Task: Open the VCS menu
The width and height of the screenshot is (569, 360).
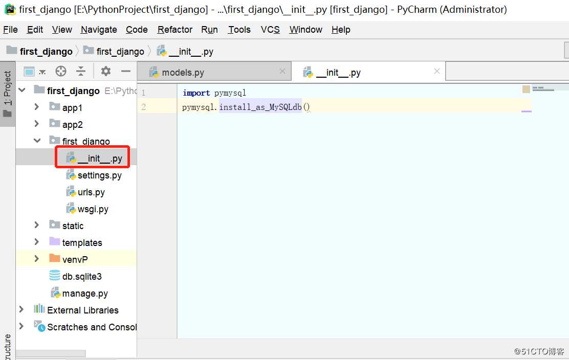Action: tap(270, 30)
